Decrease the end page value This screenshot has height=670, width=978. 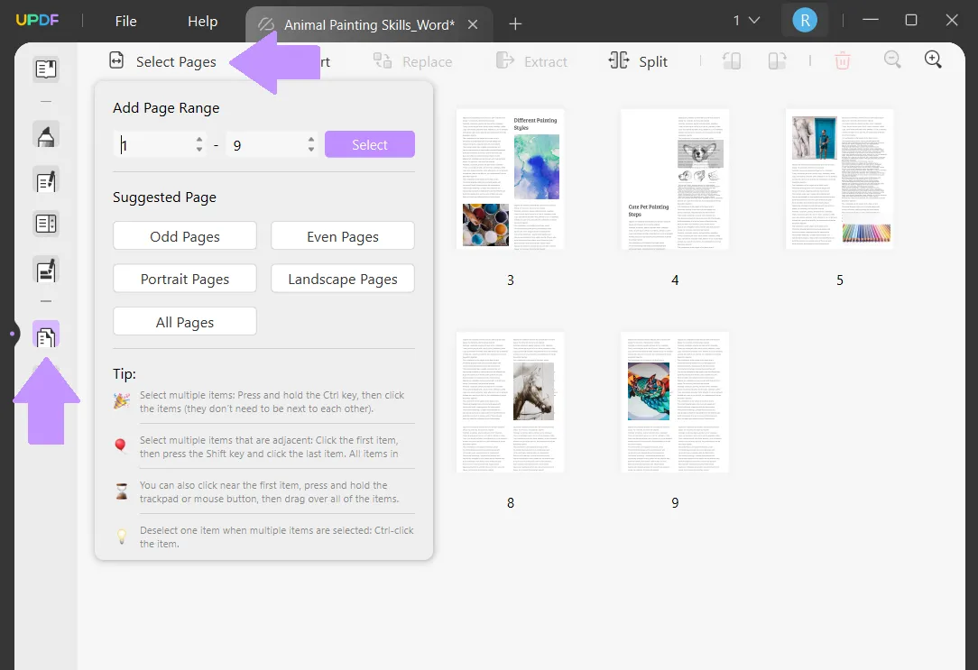[311, 151]
